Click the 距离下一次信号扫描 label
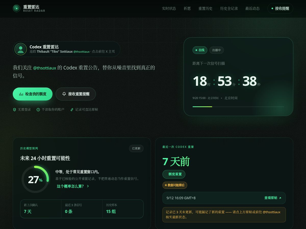306x229 pixels. (209, 64)
